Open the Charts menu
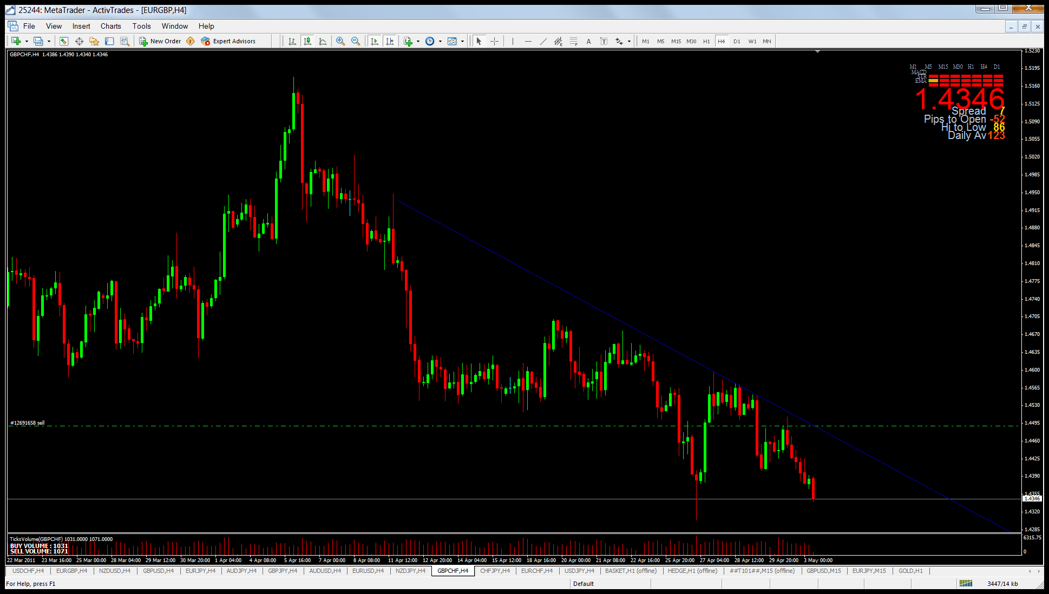This screenshot has height=594, width=1049. click(x=110, y=26)
